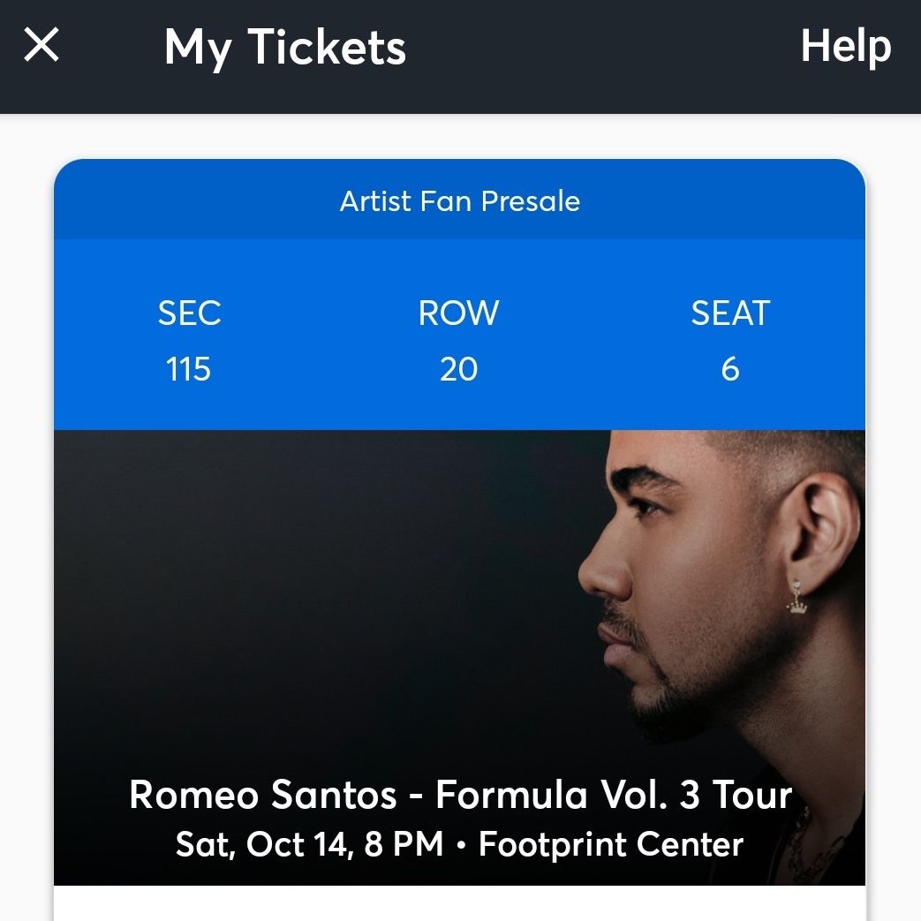Tap the My Tickets title
The height and width of the screenshot is (921, 921).
285,49
